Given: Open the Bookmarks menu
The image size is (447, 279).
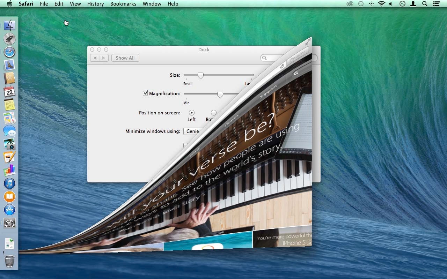Looking at the screenshot, I should (123, 4).
